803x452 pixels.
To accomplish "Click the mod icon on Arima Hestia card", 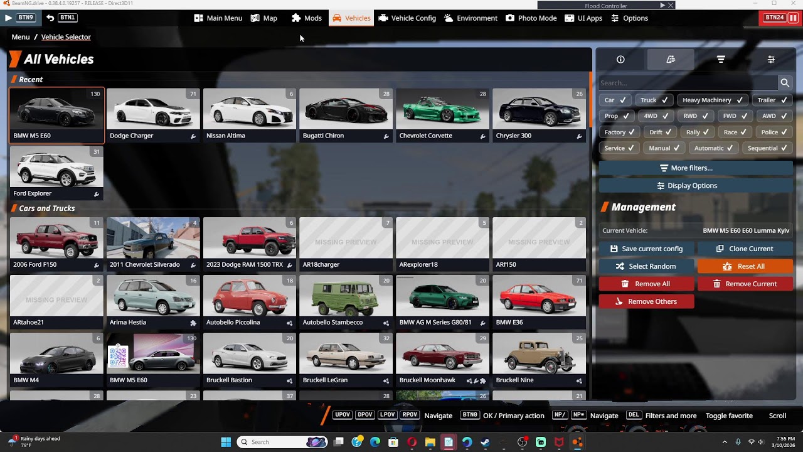I will pos(193,323).
